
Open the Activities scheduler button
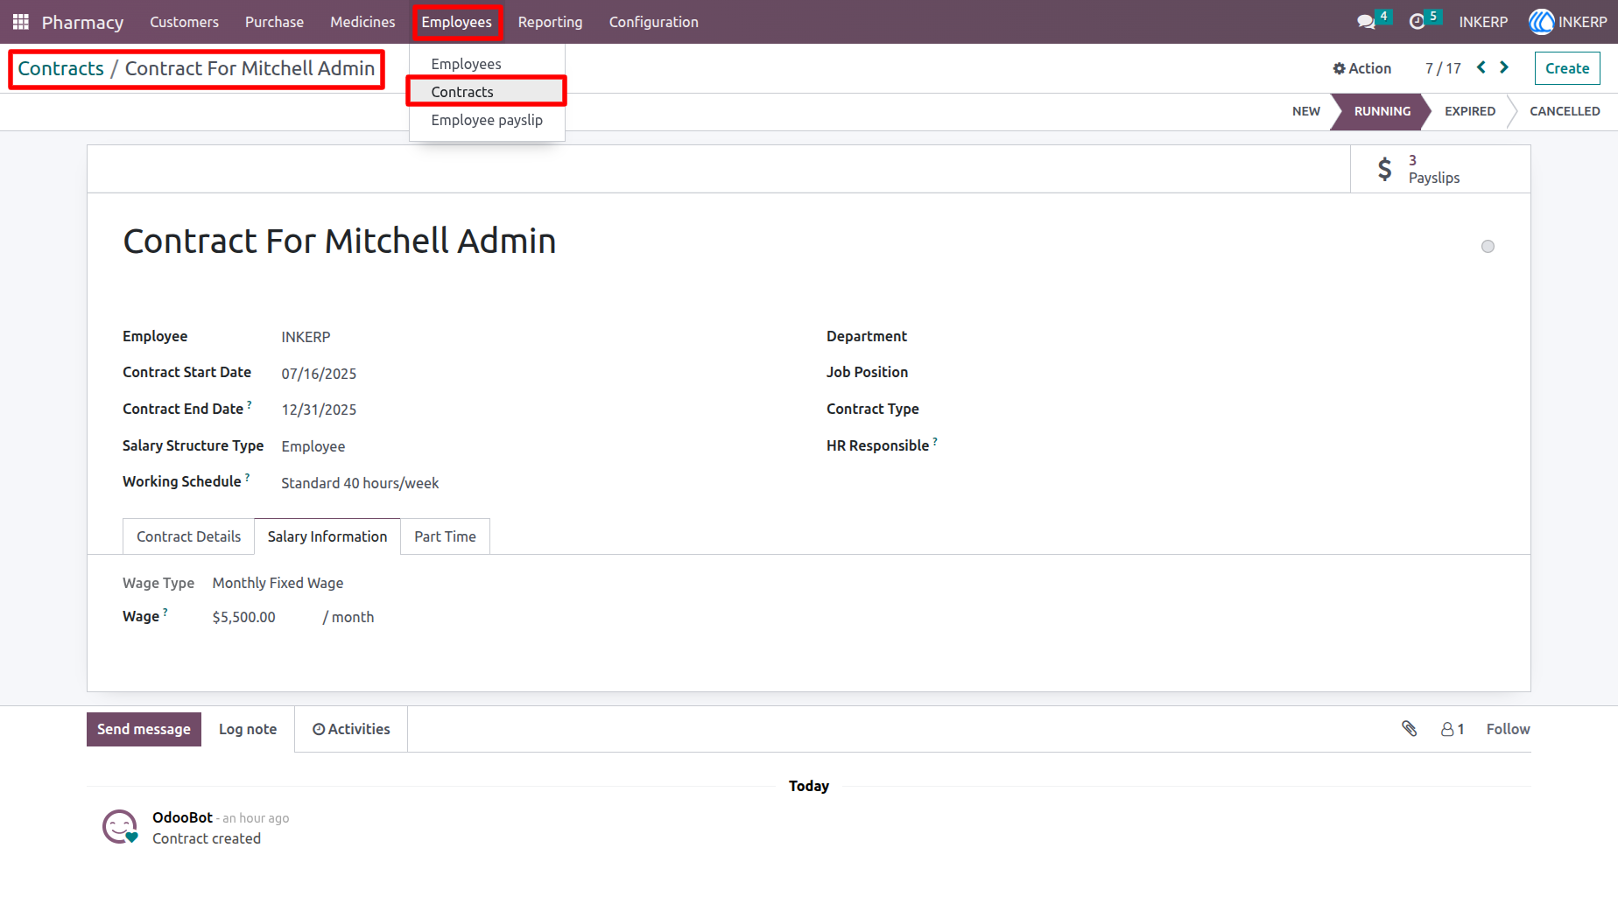point(351,729)
